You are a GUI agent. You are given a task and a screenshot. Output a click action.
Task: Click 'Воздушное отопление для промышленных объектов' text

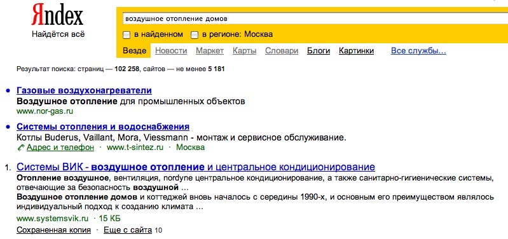click(131, 101)
